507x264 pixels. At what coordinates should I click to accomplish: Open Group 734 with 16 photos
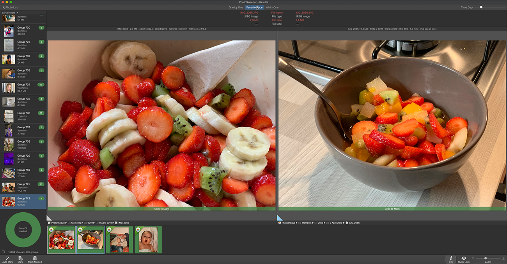[x=23, y=88]
